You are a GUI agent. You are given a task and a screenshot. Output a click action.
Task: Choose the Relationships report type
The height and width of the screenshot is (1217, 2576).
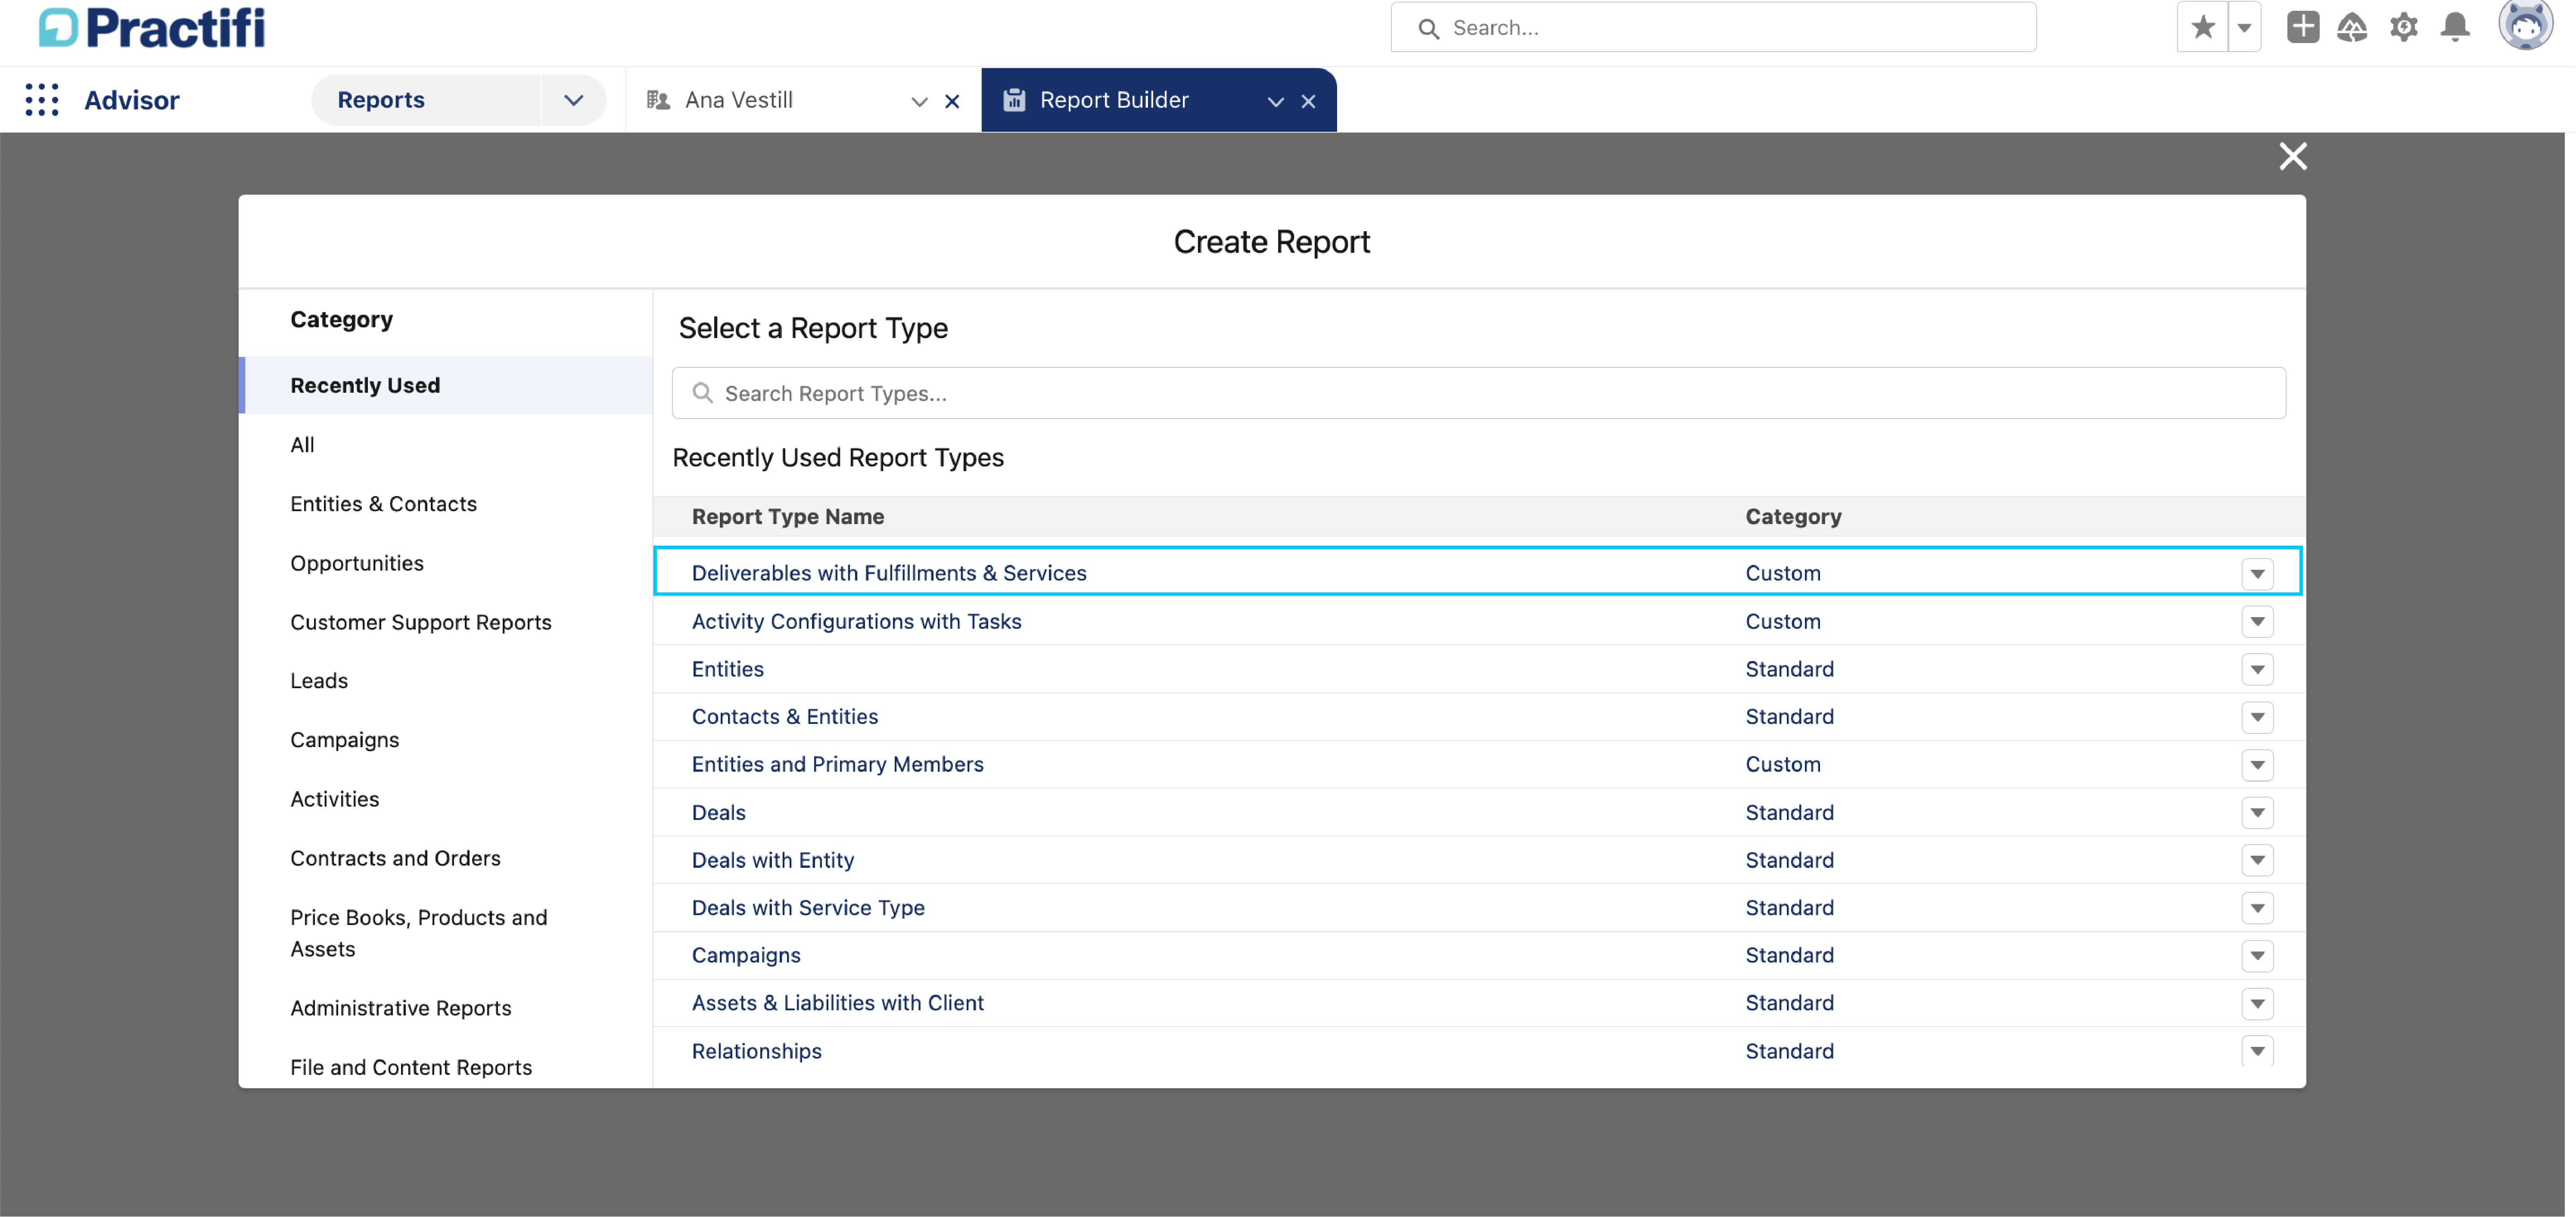pyautogui.click(x=756, y=1051)
